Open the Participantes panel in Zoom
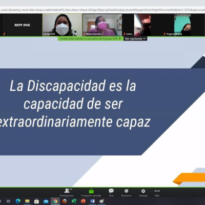 click(x=67, y=193)
